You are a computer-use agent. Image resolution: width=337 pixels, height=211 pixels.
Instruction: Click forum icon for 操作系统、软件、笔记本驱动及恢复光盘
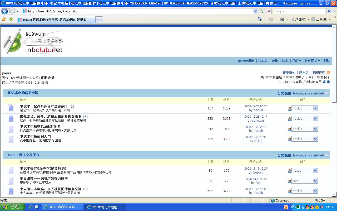[11, 118]
